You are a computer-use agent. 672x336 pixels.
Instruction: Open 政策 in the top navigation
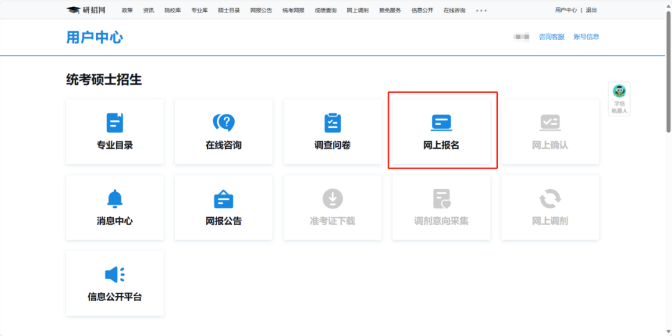pos(127,11)
